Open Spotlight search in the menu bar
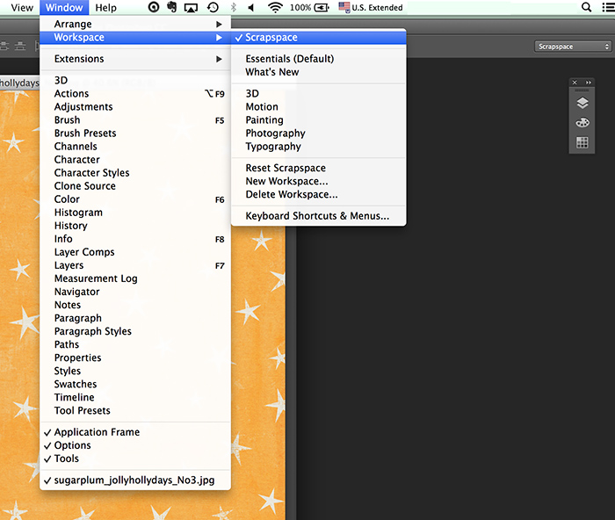This screenshot has width=615, height=520. [x=586, y=7]
